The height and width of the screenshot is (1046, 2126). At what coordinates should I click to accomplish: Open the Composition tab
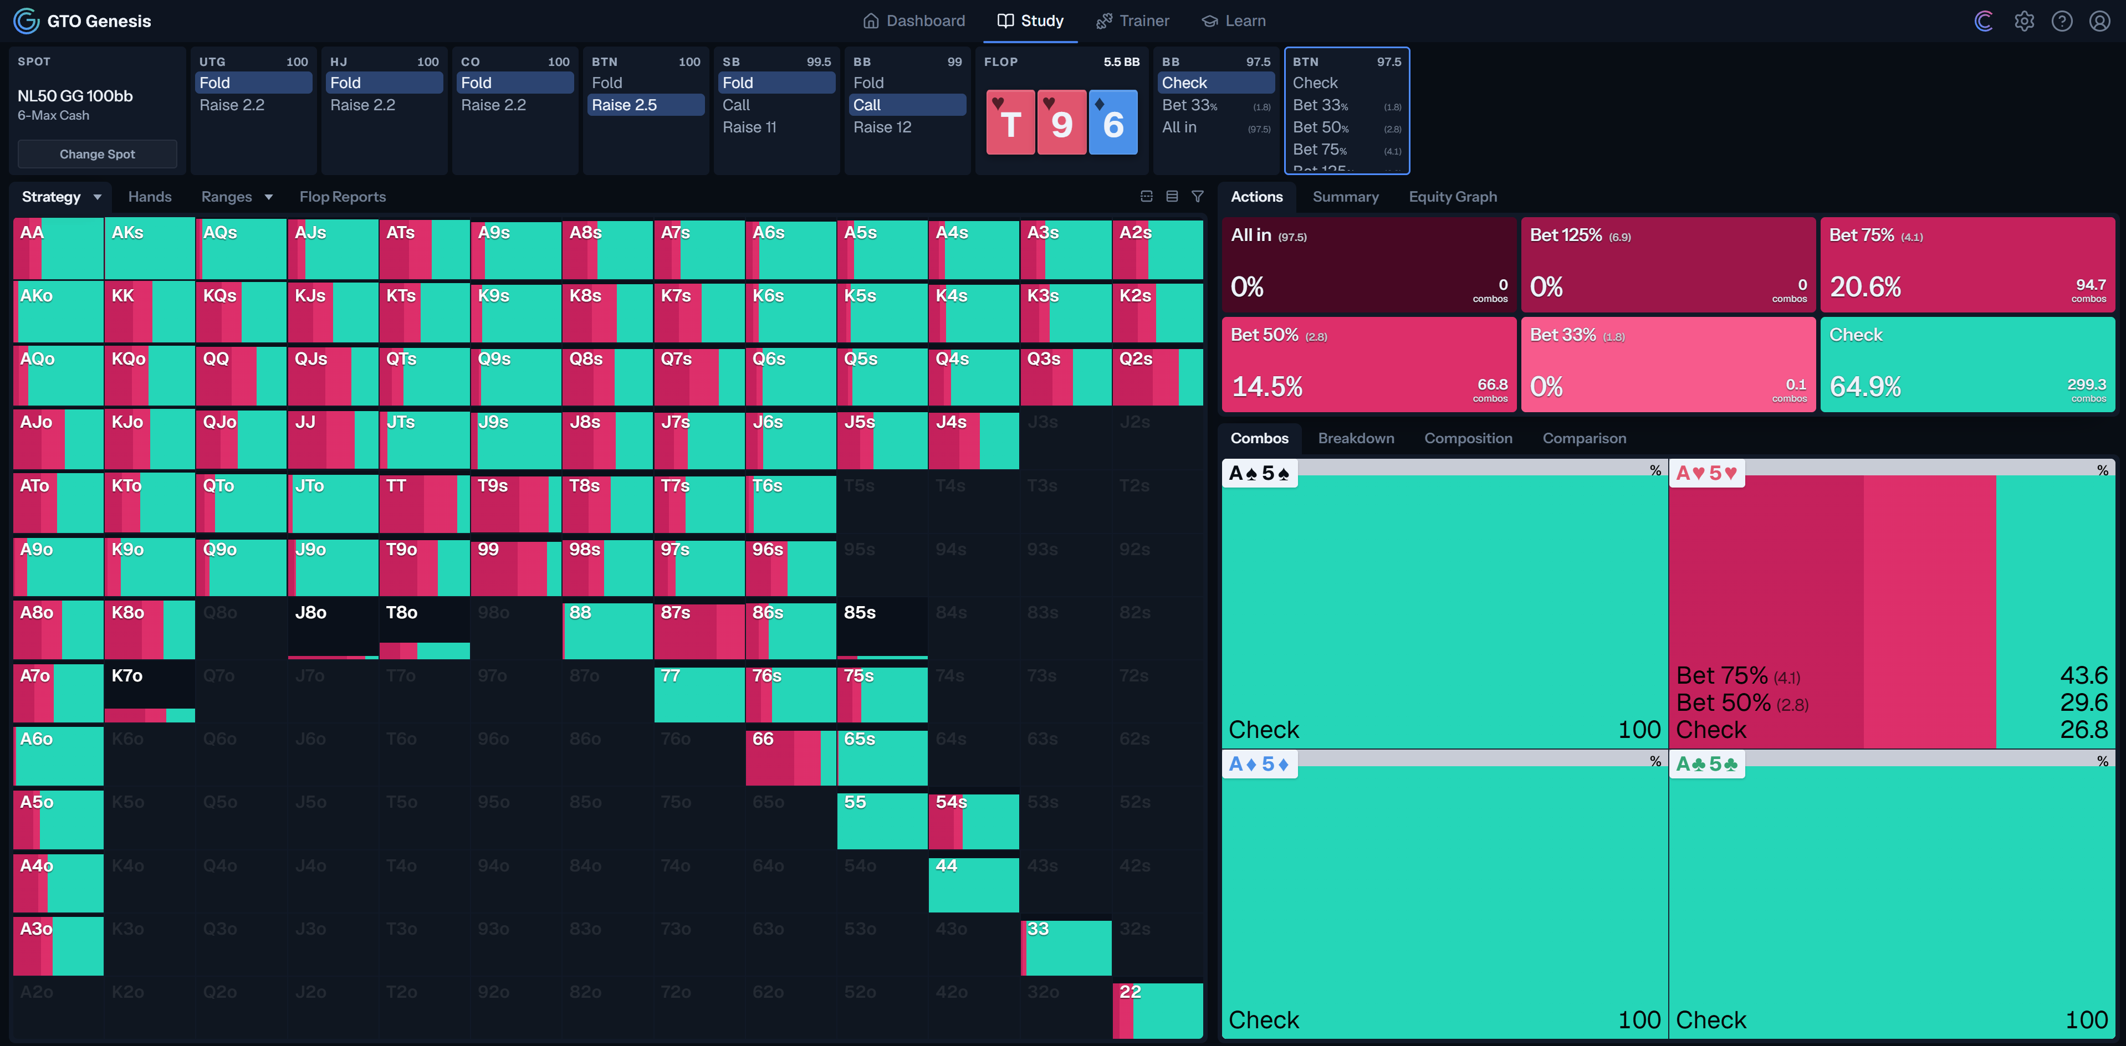coord(1468,438)
